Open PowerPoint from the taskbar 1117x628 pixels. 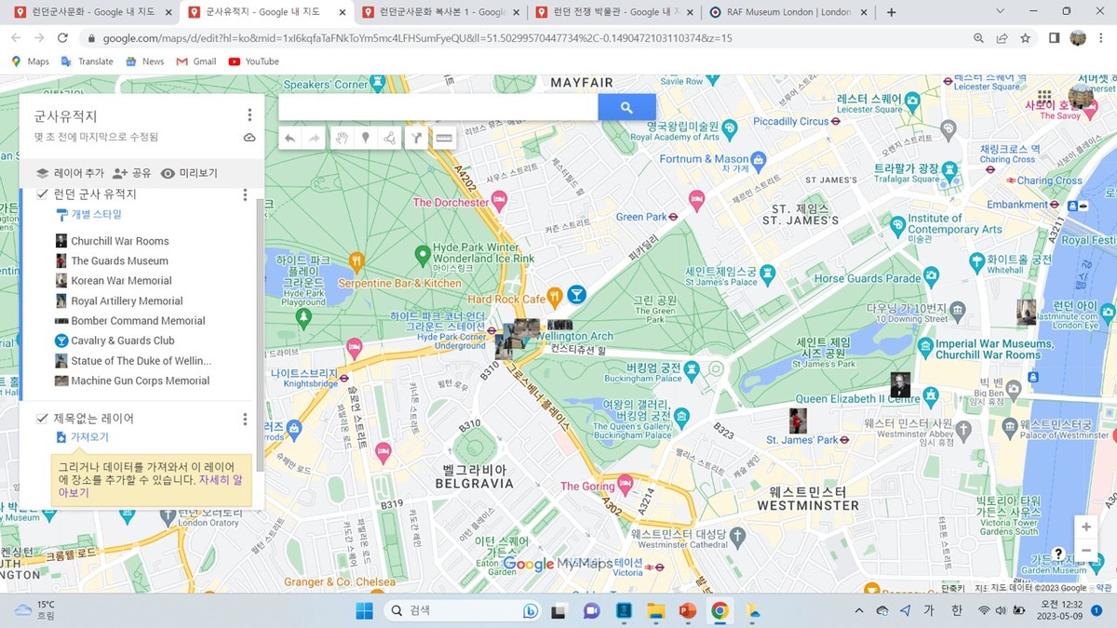pyautogui.click(x=688, y=610)
